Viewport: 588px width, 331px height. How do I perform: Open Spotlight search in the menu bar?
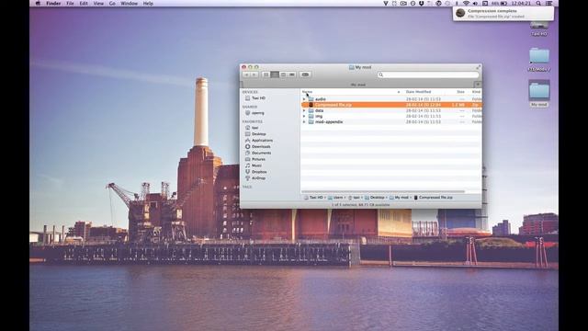coord(538,4)
